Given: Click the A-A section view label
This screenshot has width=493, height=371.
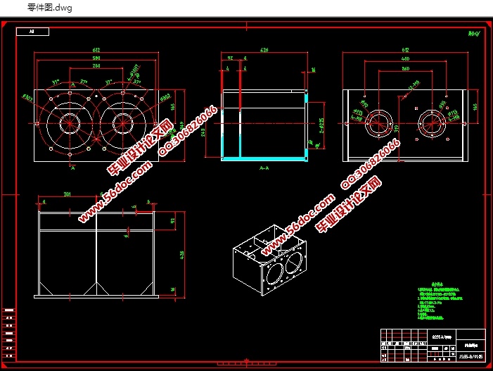Looking at the screenshot, I should [264, 169].
